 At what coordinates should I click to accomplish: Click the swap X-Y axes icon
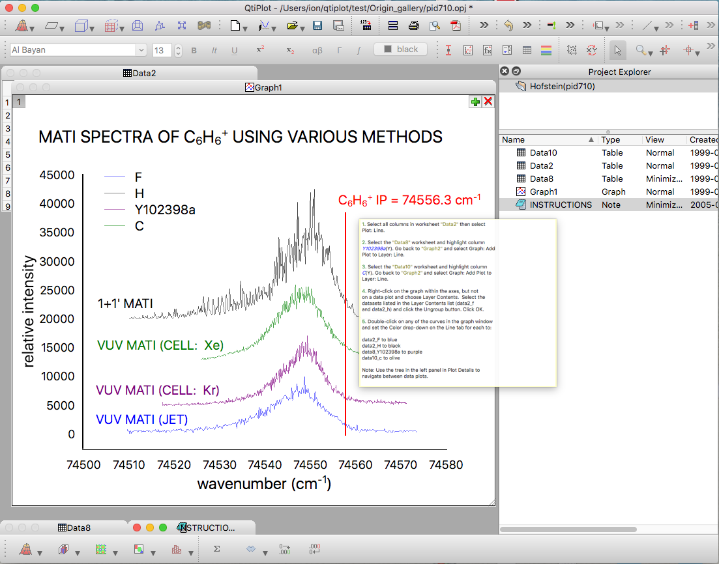592,50
